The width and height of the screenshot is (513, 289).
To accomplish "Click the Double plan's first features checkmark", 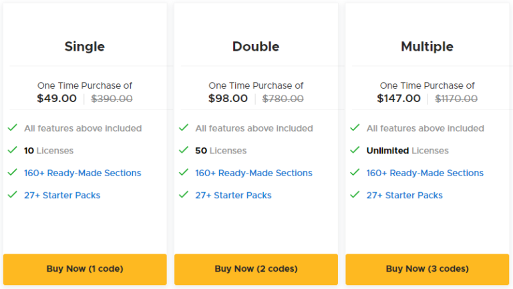I will (183, 127).
